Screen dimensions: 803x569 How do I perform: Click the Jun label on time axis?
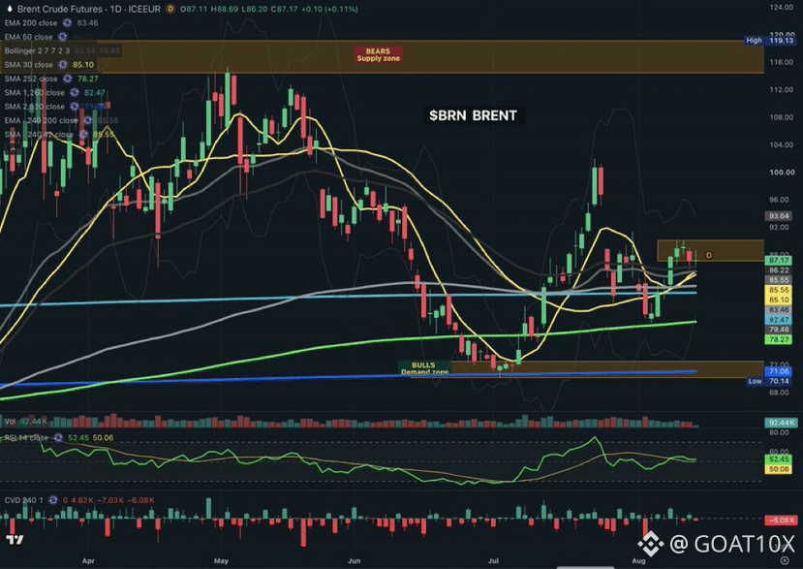354,561
